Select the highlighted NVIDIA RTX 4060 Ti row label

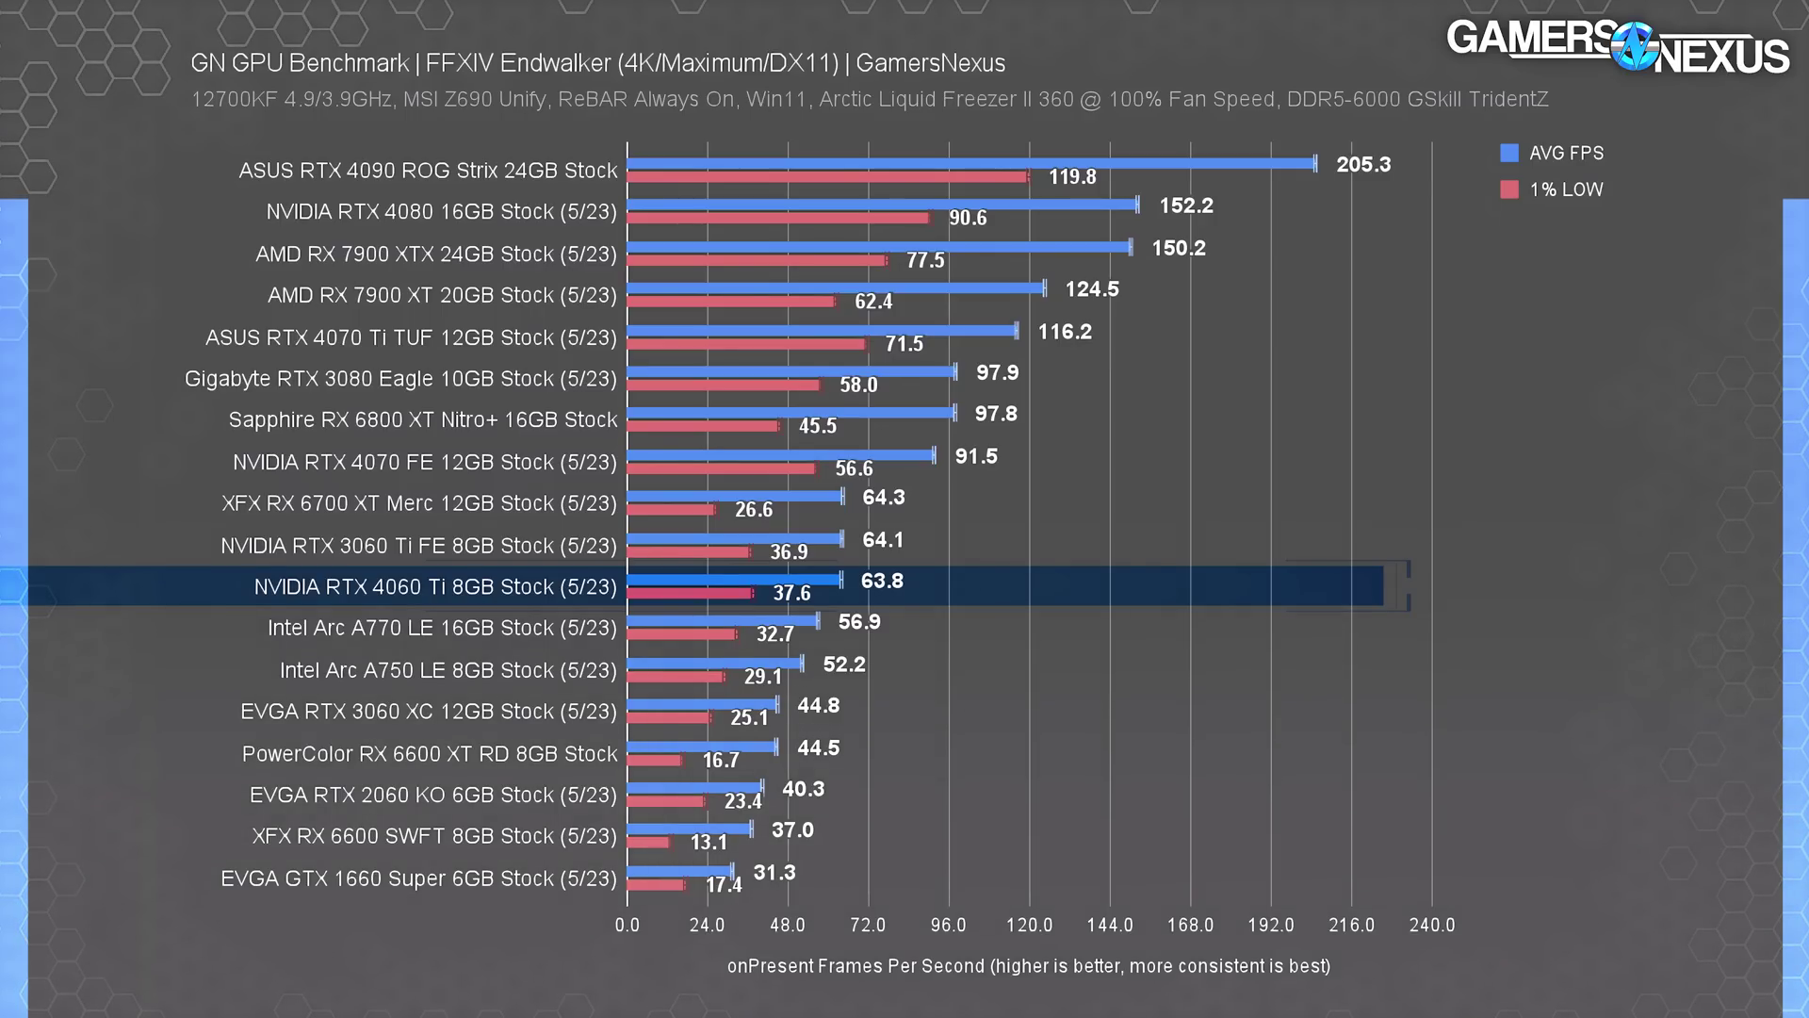tap(435, 587)
